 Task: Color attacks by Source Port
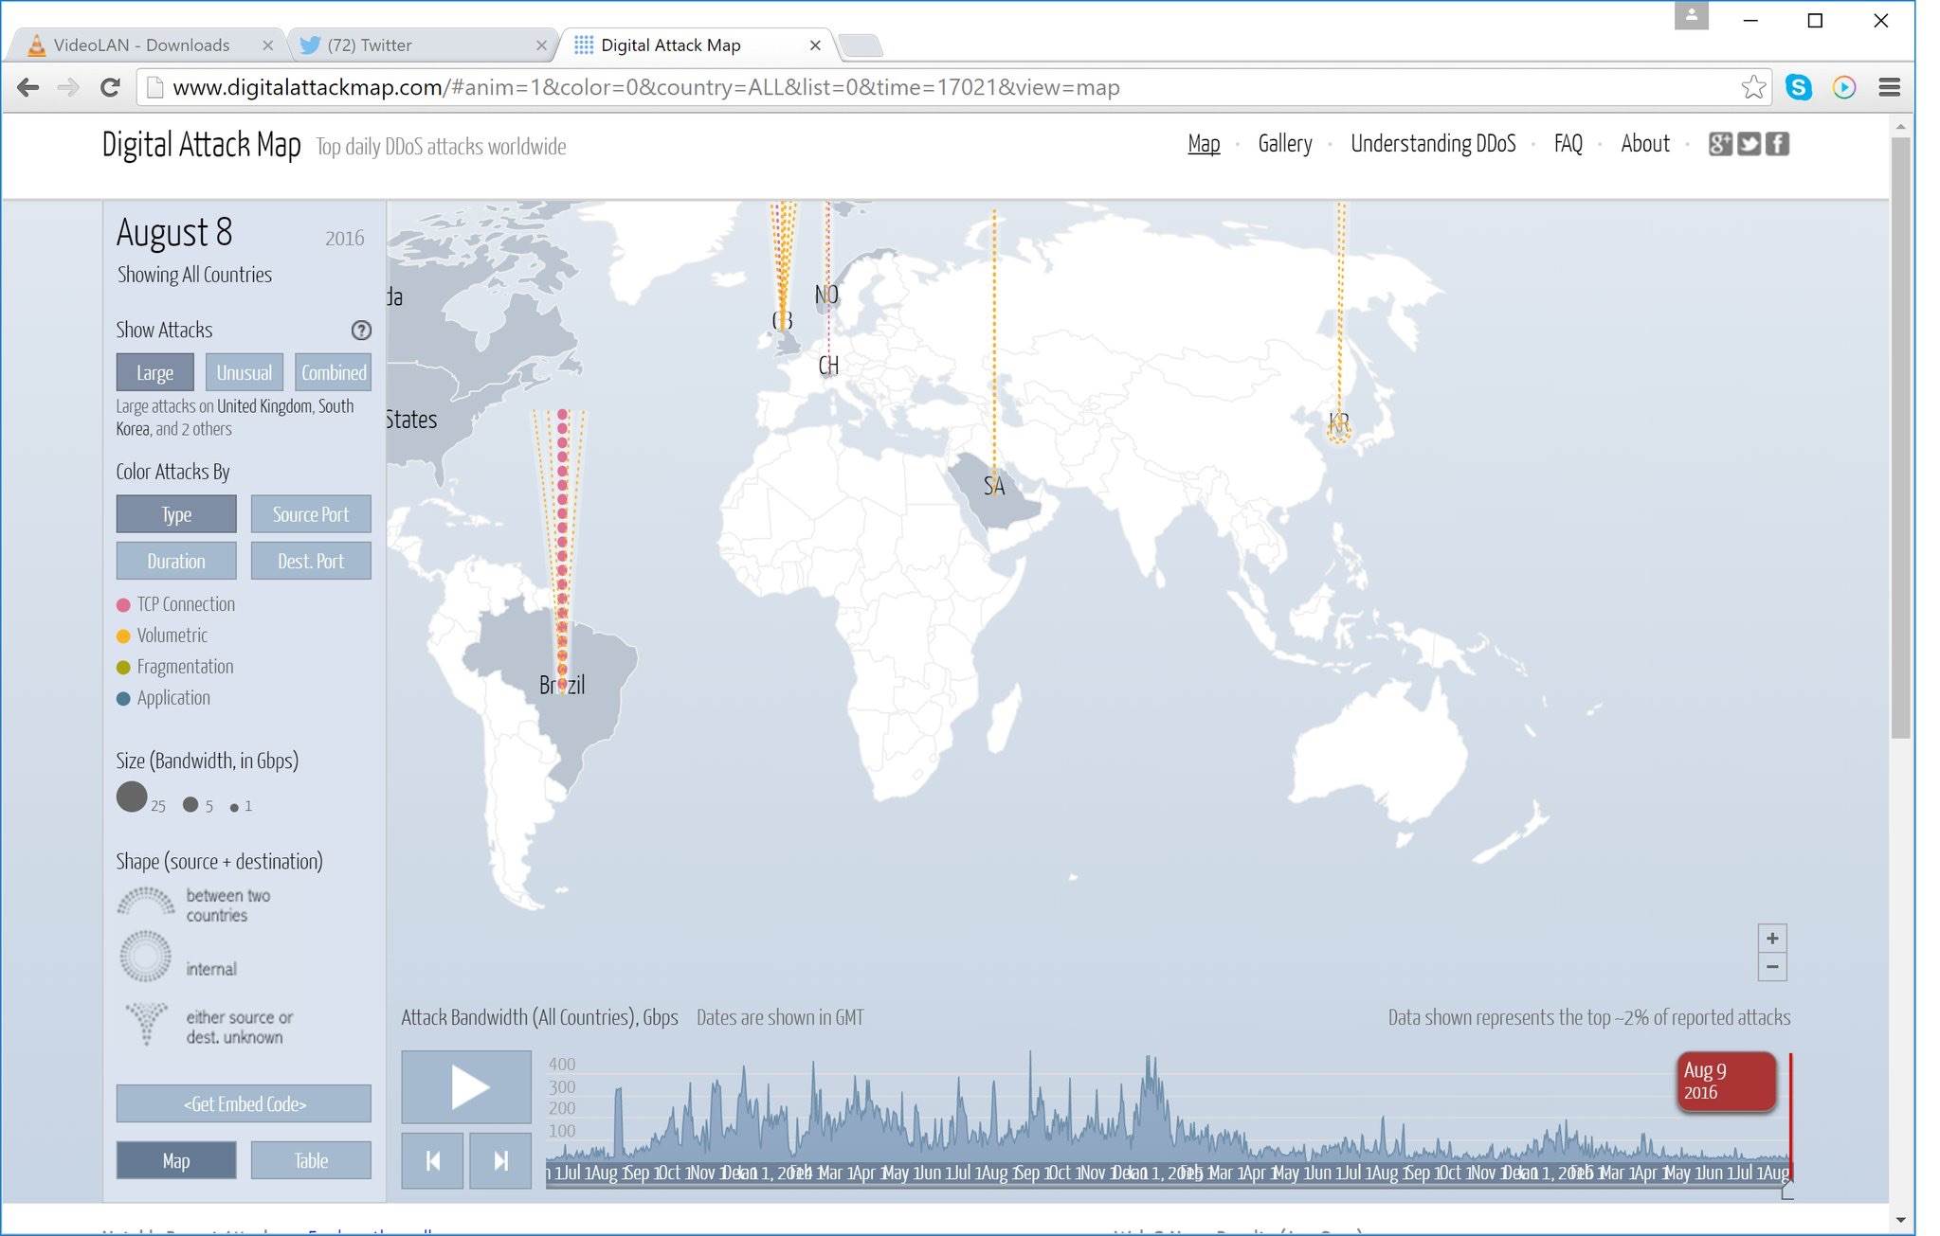pyautogui.click(x=311, y=514)
